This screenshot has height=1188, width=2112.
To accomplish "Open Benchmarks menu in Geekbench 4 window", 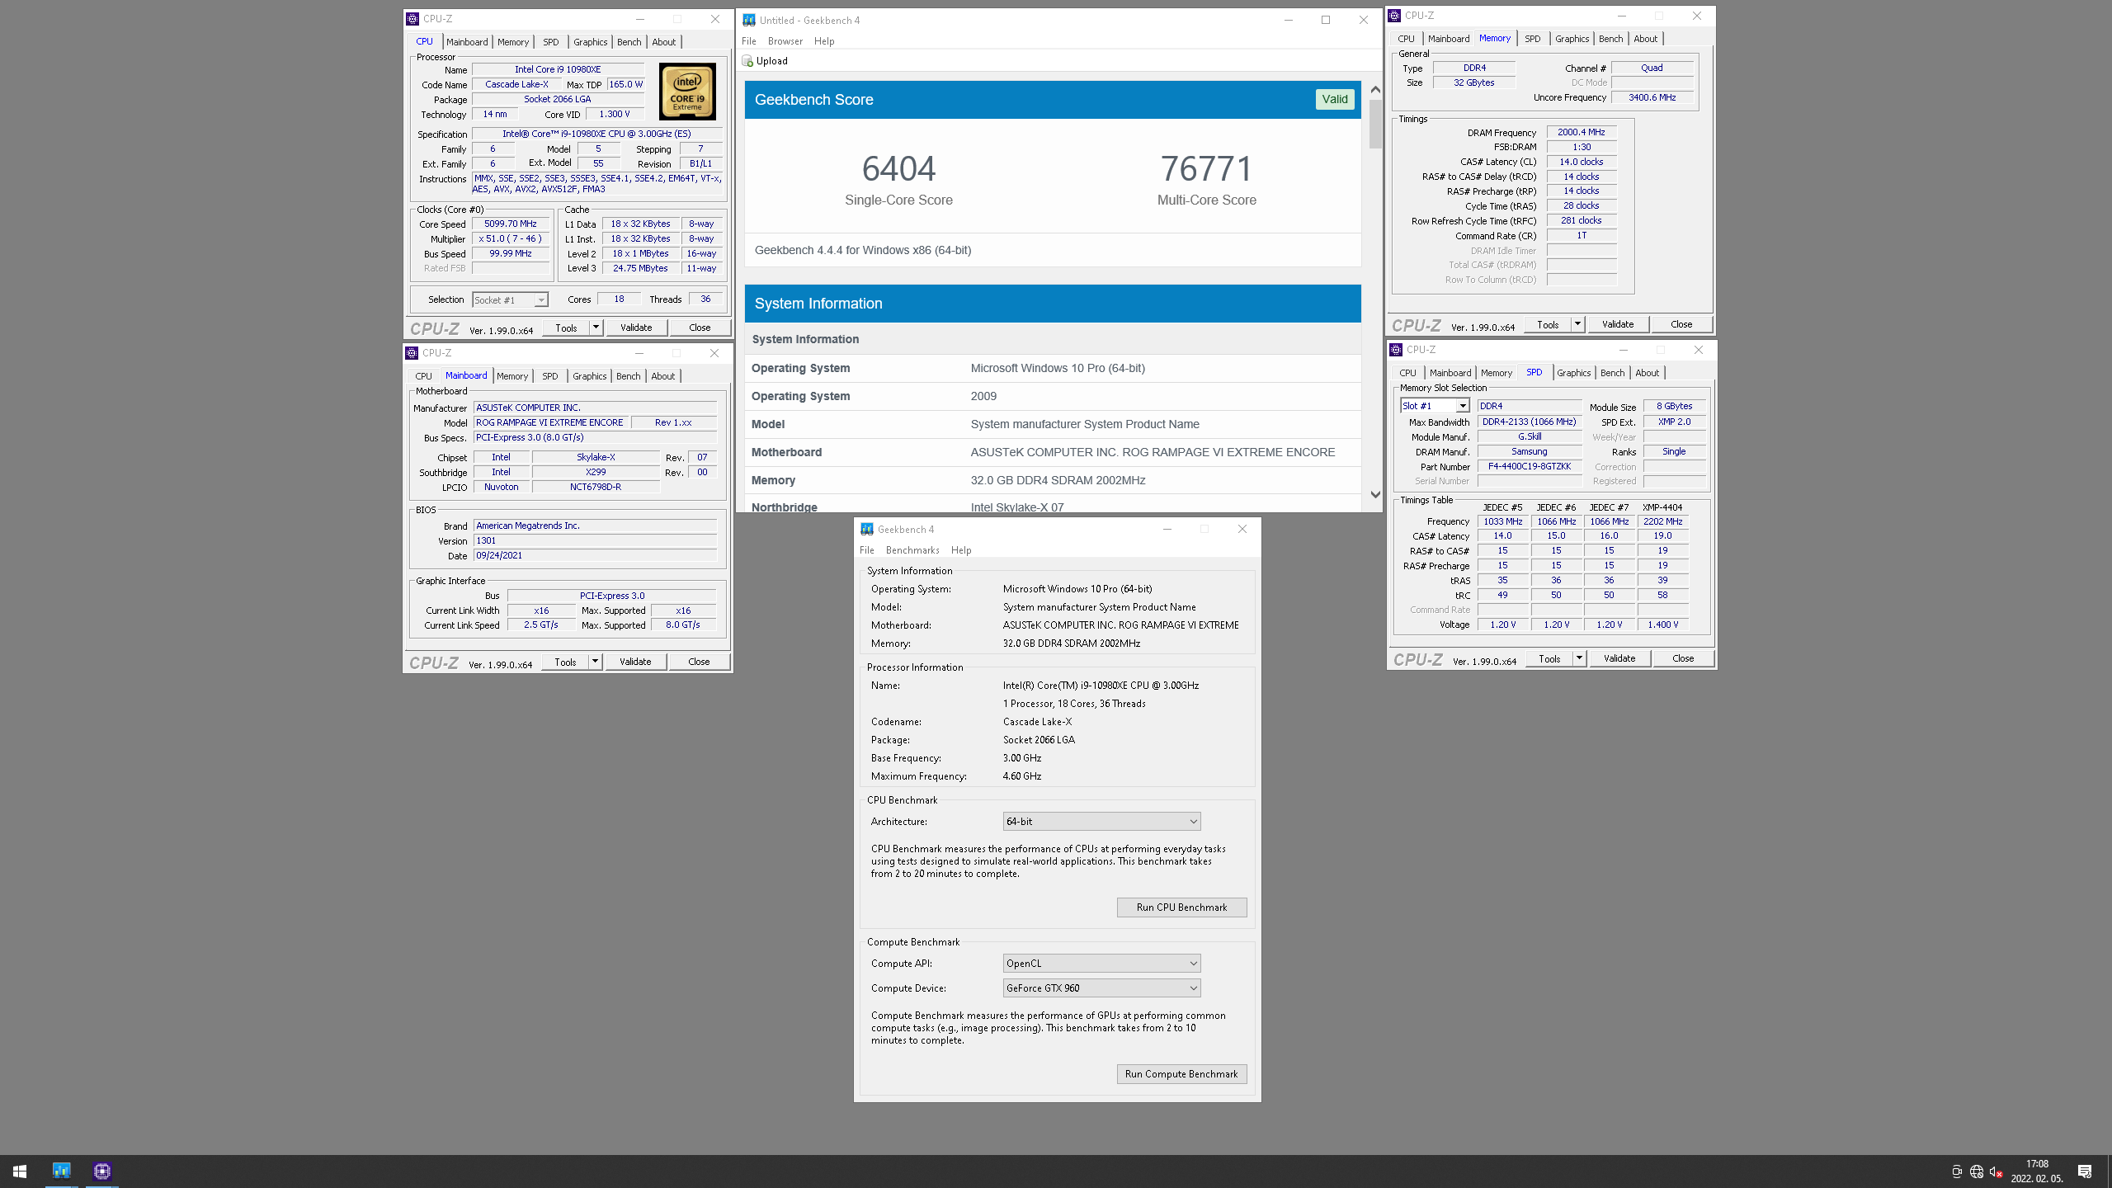I will [x=912, y=550].
